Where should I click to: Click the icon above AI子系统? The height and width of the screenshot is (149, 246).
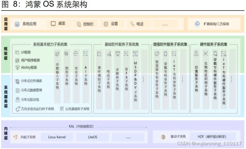click(85, 54)
